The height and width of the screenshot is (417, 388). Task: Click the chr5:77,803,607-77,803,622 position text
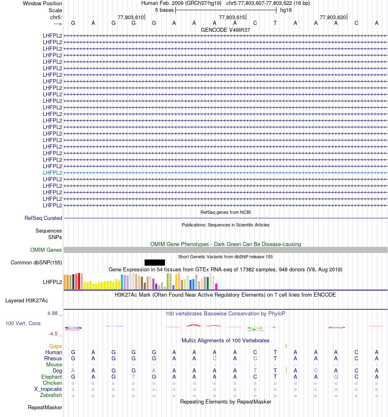tap(268, 3)
